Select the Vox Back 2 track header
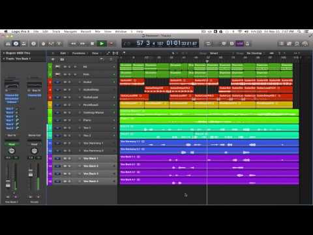 82,166
